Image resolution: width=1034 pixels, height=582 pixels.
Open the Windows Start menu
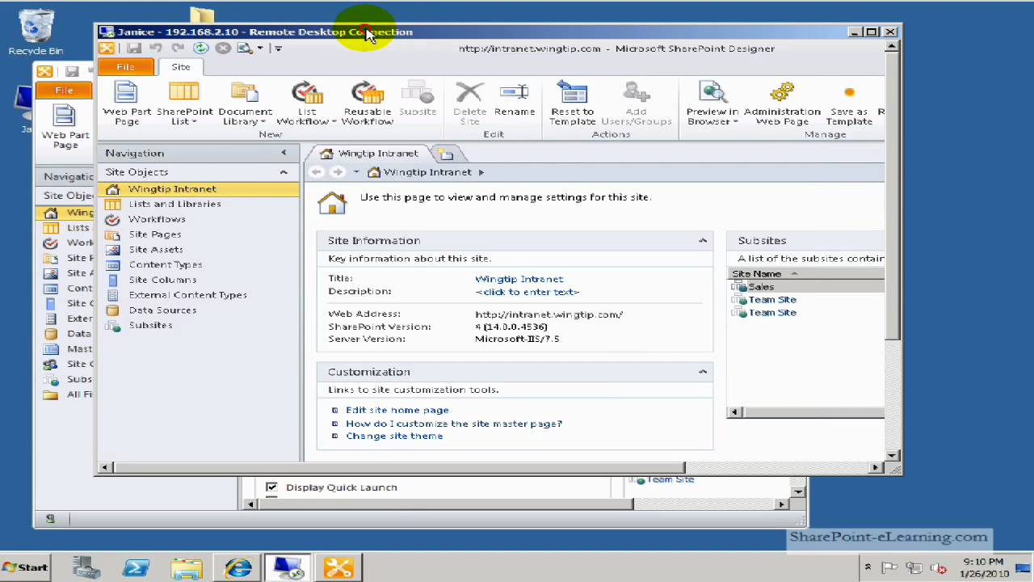24,567
